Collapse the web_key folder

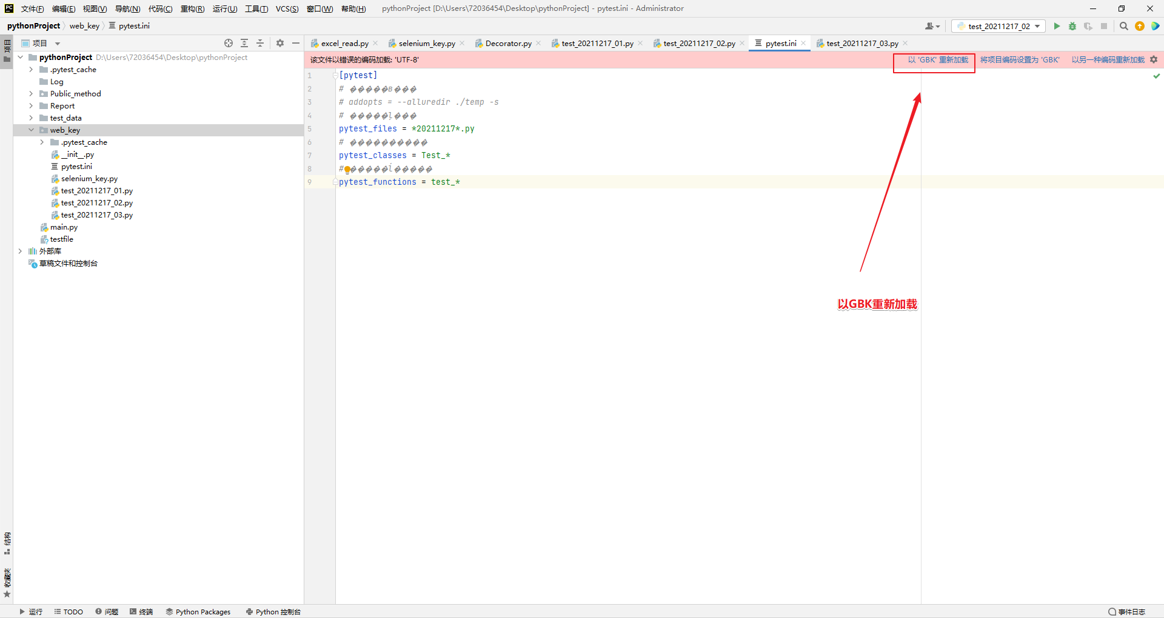31,130
